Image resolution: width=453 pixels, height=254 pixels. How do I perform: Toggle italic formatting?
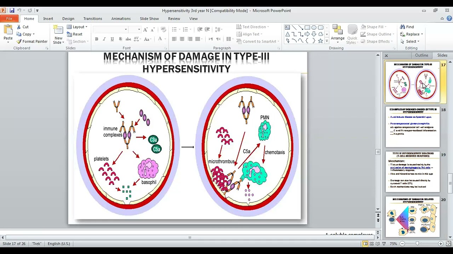[x=104, y=39]
